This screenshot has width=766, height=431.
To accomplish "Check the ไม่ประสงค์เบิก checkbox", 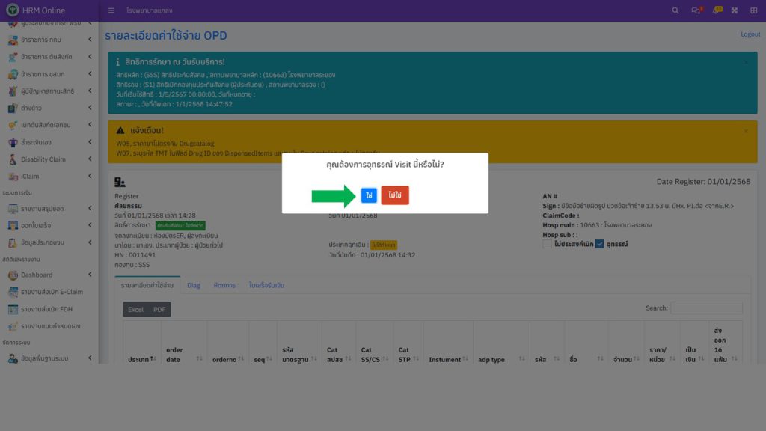I will (x=548, y=244).
